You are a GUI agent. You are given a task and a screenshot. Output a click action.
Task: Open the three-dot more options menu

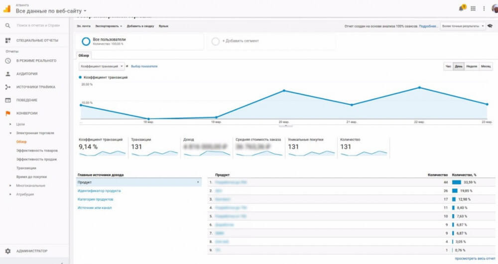click(484, 8)
